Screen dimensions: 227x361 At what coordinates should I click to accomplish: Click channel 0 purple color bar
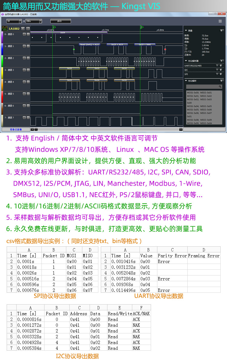click(2, 37)
